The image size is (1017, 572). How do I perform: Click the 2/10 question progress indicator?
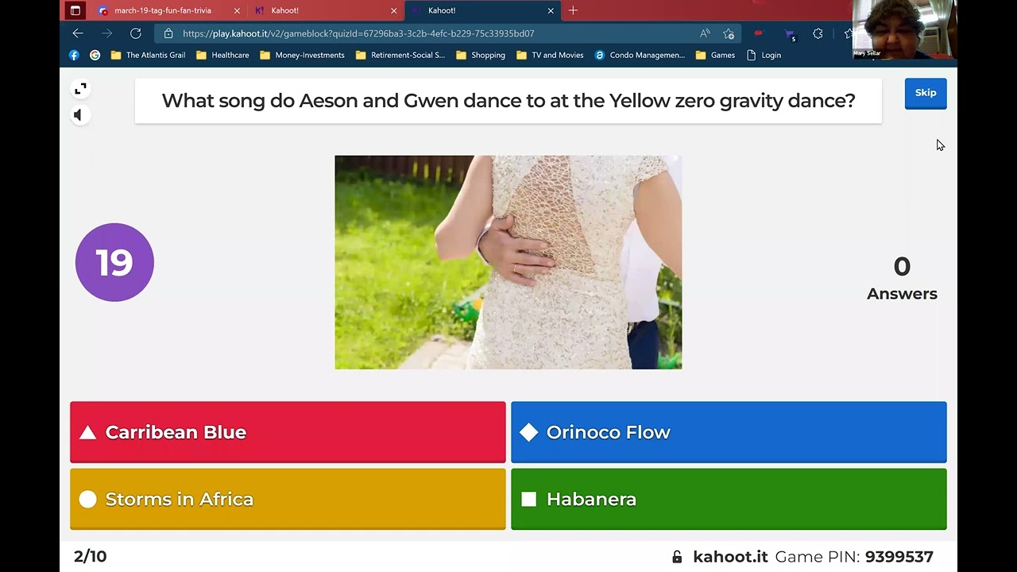coord(90,557)
